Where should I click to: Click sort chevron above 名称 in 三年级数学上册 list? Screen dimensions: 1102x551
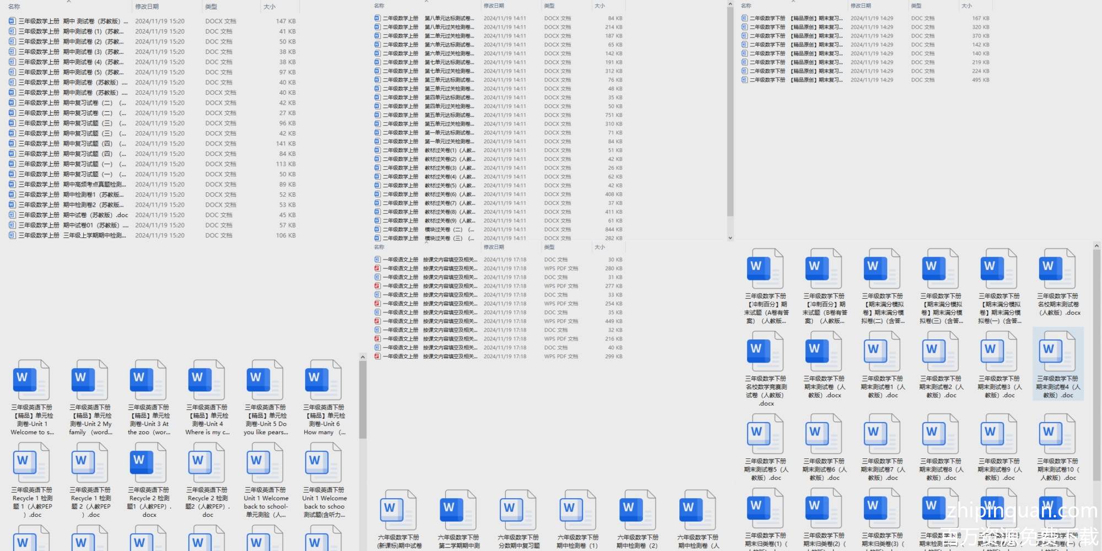(x=68, y=2)
